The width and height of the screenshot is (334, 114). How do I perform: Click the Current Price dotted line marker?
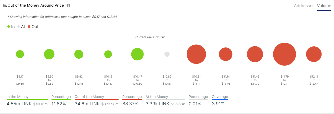tap(175, 54)
